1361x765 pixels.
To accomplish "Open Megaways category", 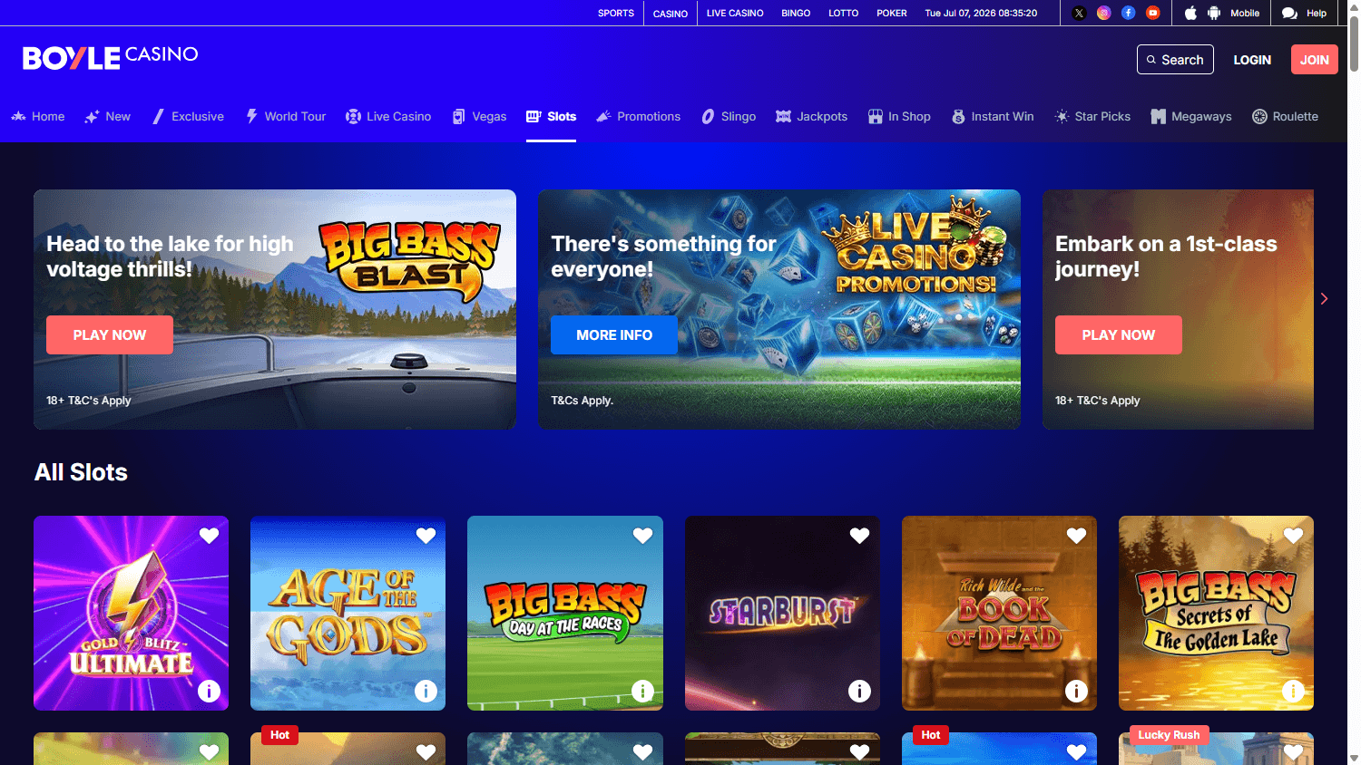I will click(x=1191, y=116).
